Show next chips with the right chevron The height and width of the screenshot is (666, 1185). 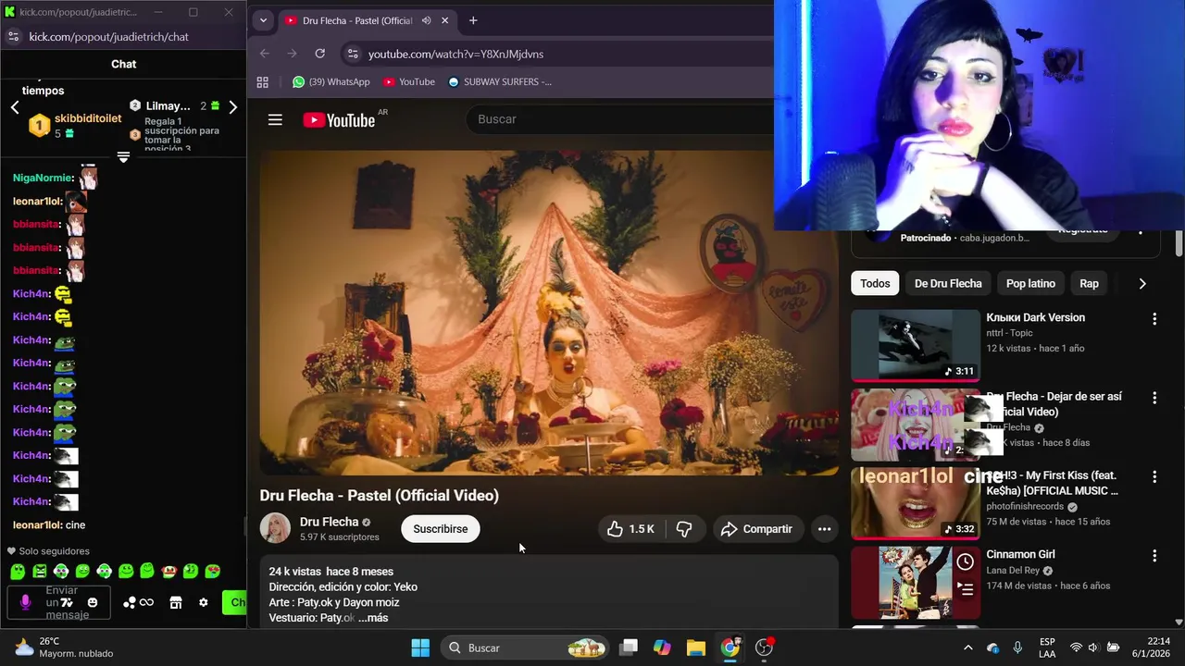(1141, 284)
